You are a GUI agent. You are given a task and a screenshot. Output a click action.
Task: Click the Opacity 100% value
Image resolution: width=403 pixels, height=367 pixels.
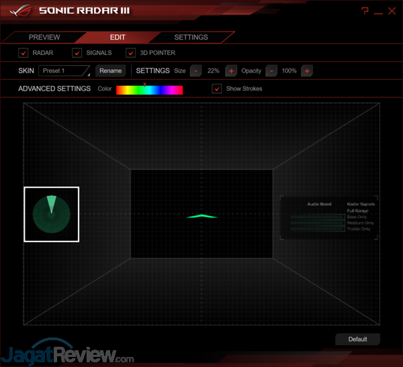coord(289,71)
